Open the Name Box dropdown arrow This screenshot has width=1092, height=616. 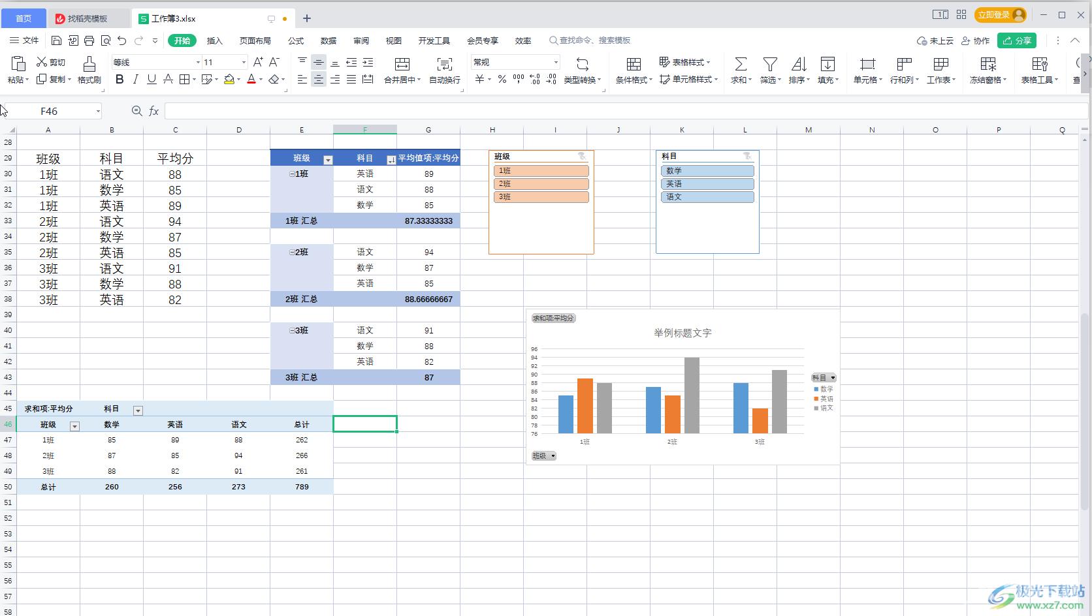pyautogui.click(x=98, y=112)
